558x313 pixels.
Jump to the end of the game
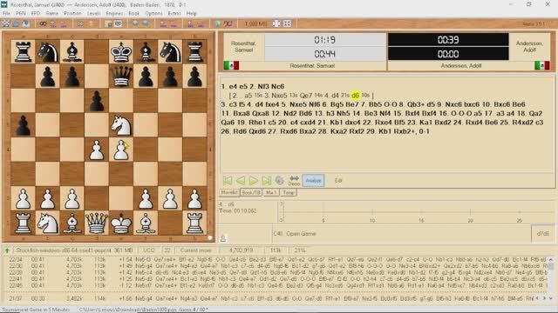266,181
